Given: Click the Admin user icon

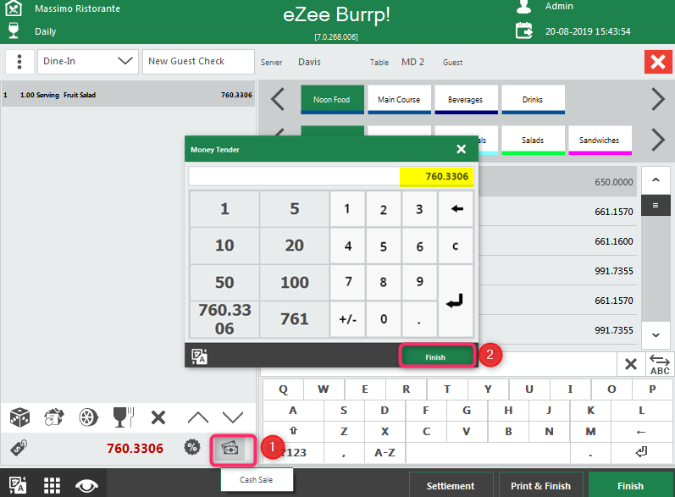Looking at the screenshot, I should click(523, 7).
